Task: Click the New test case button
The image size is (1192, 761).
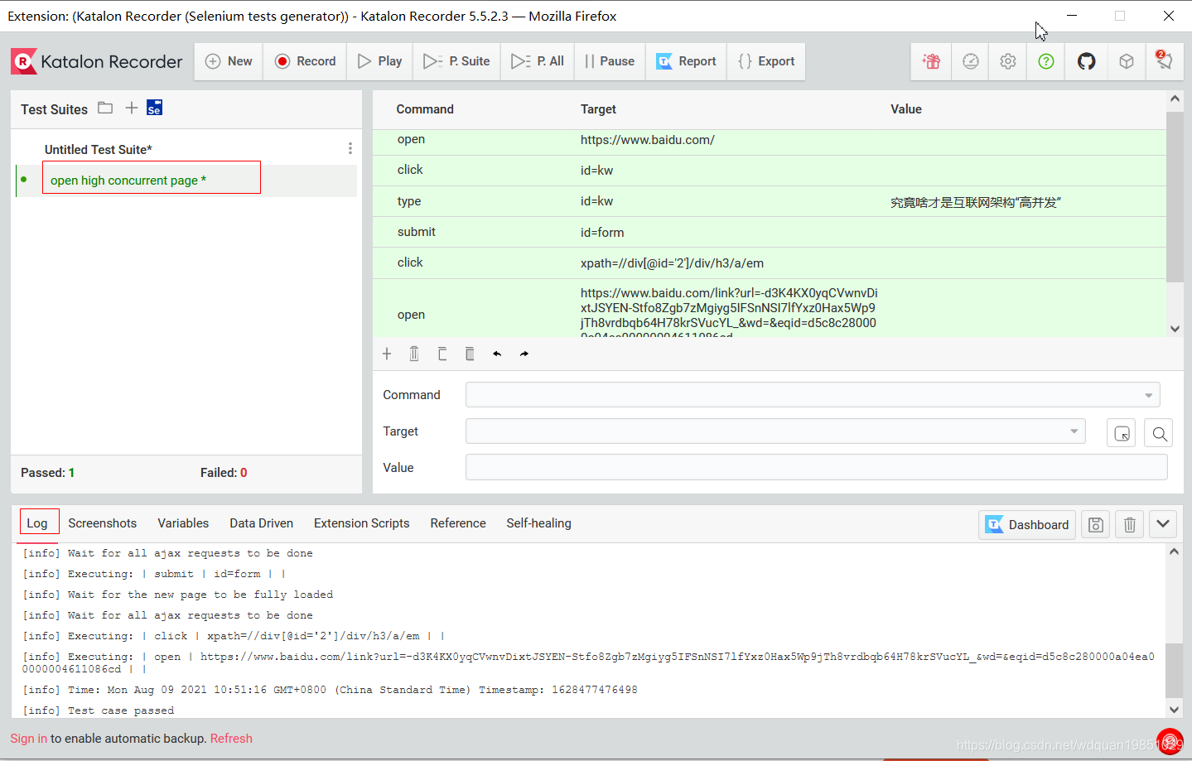Action: pyautogui.click(x=229, y=61)
